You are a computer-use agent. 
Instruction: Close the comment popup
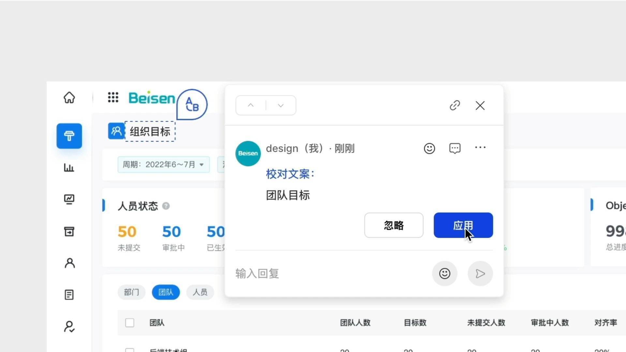pyautogui.click(x=480, y=105)
